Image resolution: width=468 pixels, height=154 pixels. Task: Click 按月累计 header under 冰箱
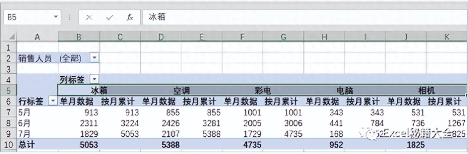120,101
